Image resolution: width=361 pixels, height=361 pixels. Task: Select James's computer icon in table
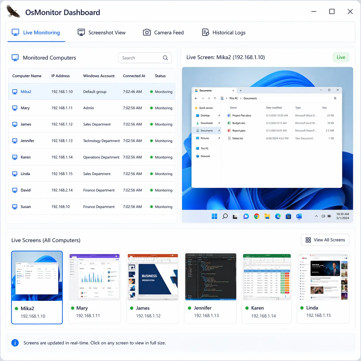(15, 124)
